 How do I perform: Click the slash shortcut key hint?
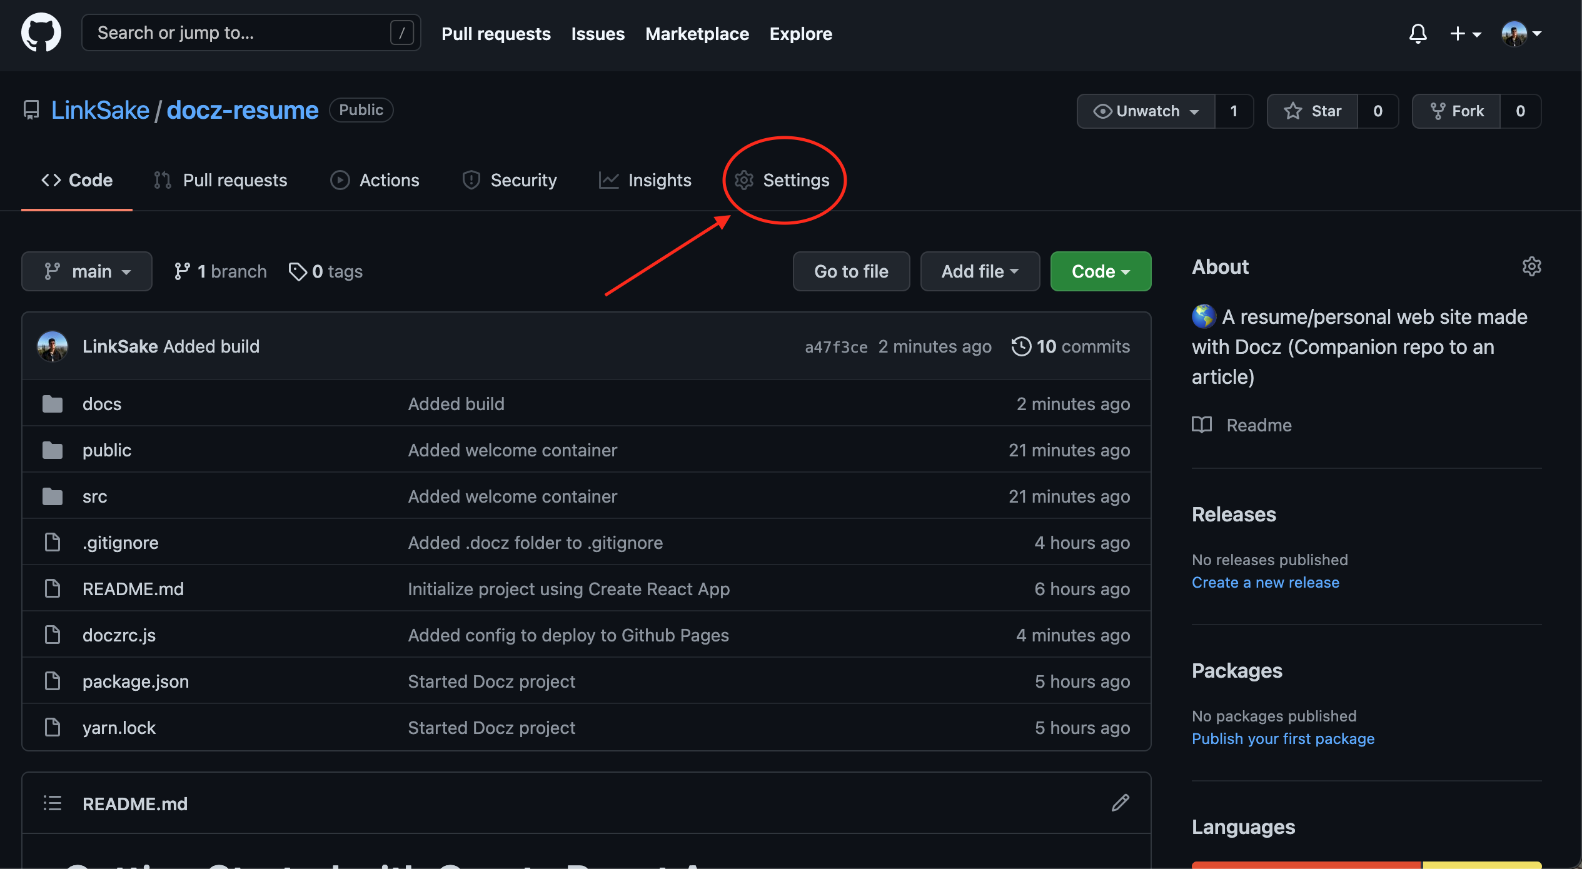pos(401,33)
